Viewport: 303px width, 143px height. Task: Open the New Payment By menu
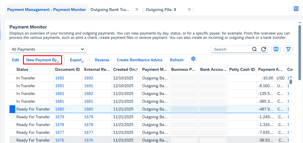pos(42,60)
